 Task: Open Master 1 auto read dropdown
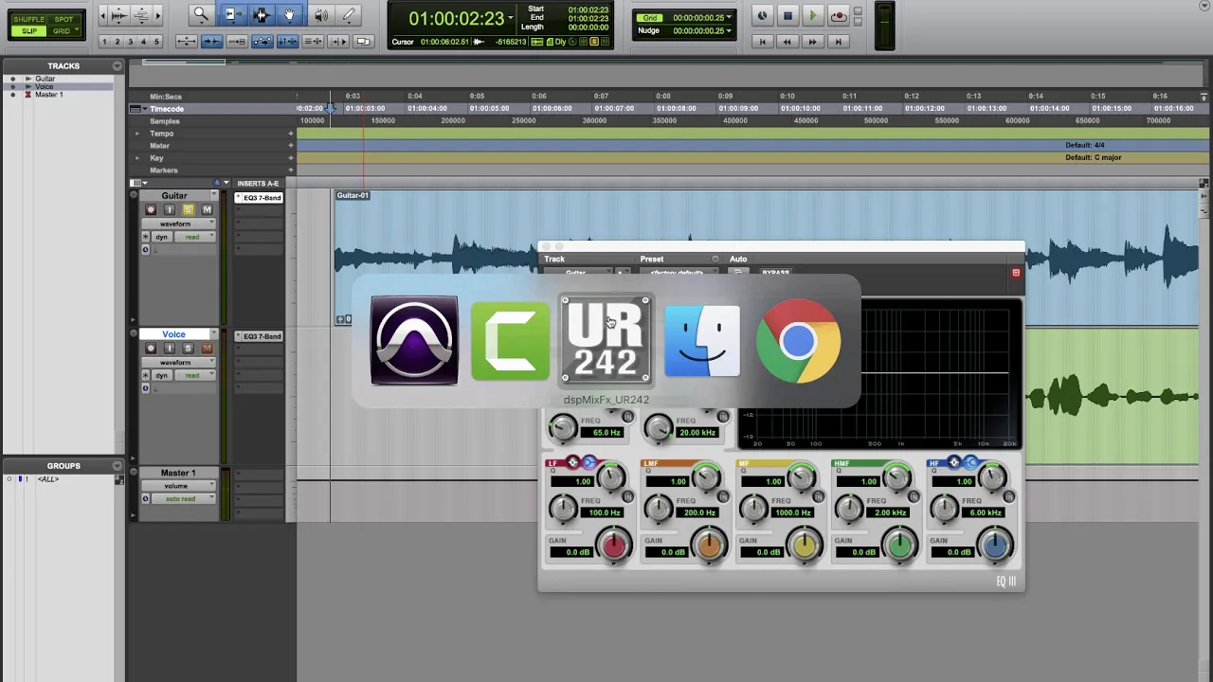(182, 498)
